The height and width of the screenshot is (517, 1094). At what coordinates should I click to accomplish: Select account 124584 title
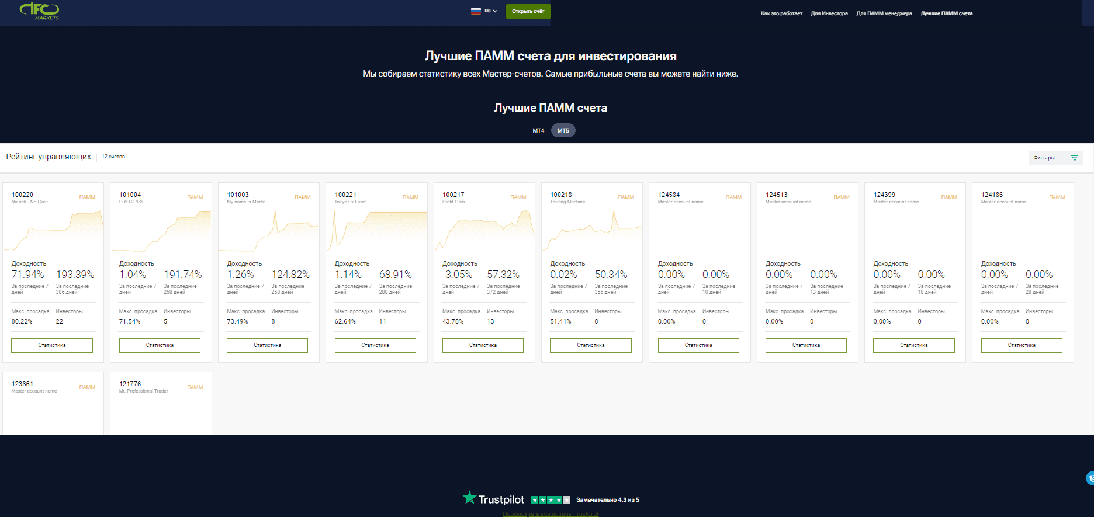point(669,195)
